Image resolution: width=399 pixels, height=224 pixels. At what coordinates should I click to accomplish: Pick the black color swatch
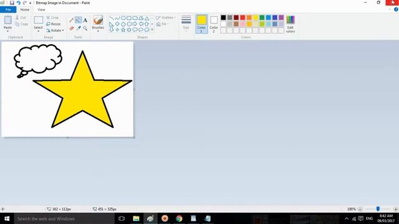coord(223,17)
